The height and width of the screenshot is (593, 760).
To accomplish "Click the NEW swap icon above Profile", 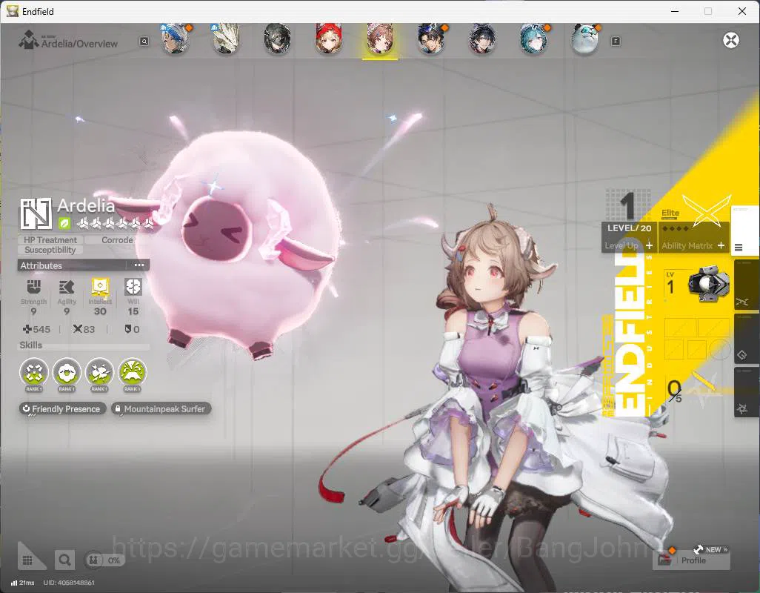I will pos(699,549).
